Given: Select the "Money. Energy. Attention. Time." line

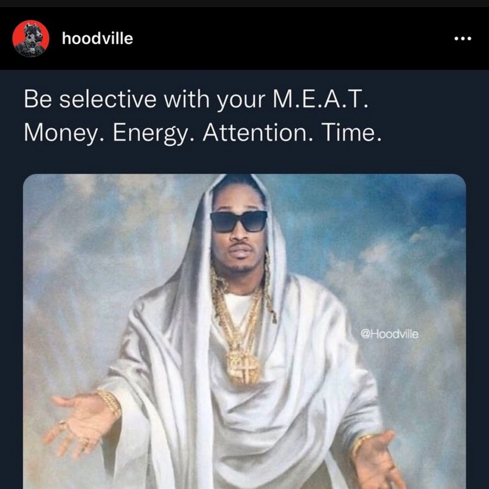Looking at the screenshot, I should [x=203, y=133].
